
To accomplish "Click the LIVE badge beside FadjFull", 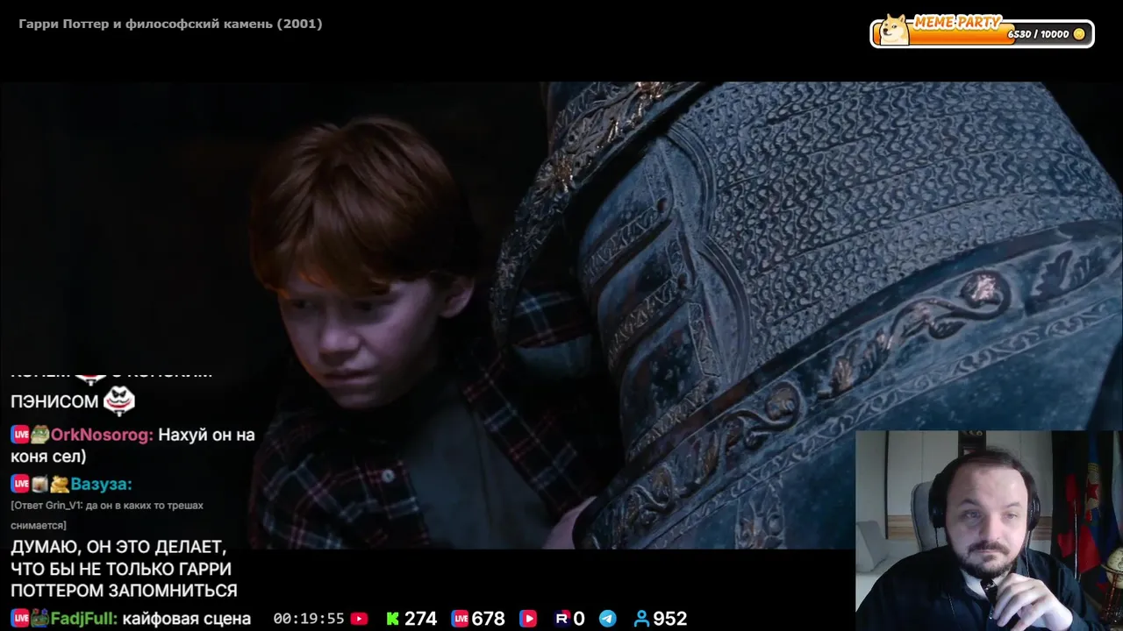I will [x=20, y=619].
